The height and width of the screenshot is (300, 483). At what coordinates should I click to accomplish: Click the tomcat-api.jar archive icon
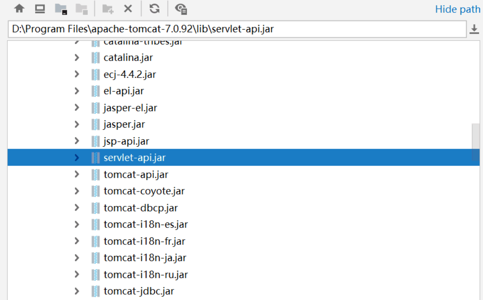[x=95, y=174]
